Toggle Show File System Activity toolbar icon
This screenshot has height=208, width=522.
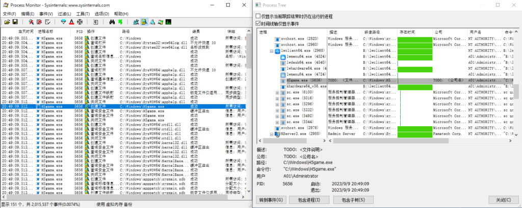point(144,22)
